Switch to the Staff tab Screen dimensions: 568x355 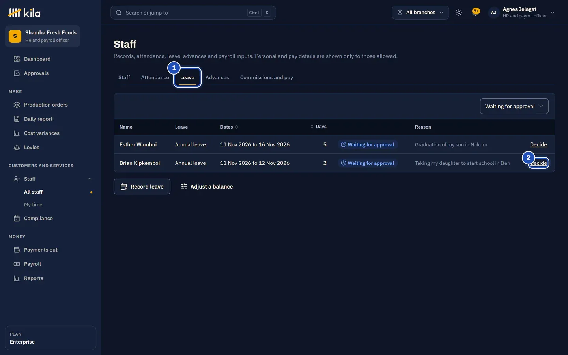(124, 77)
